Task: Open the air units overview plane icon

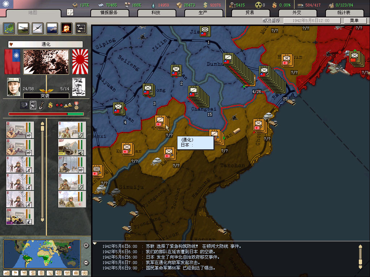Action: point(38,28)
